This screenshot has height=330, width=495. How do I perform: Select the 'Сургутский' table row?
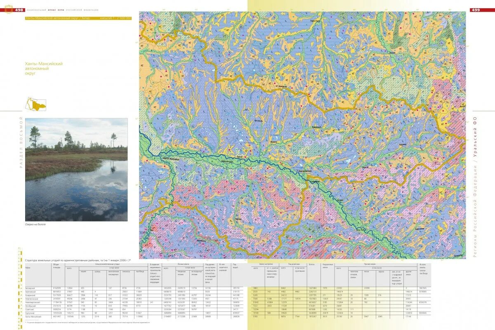tap(228, 314)
